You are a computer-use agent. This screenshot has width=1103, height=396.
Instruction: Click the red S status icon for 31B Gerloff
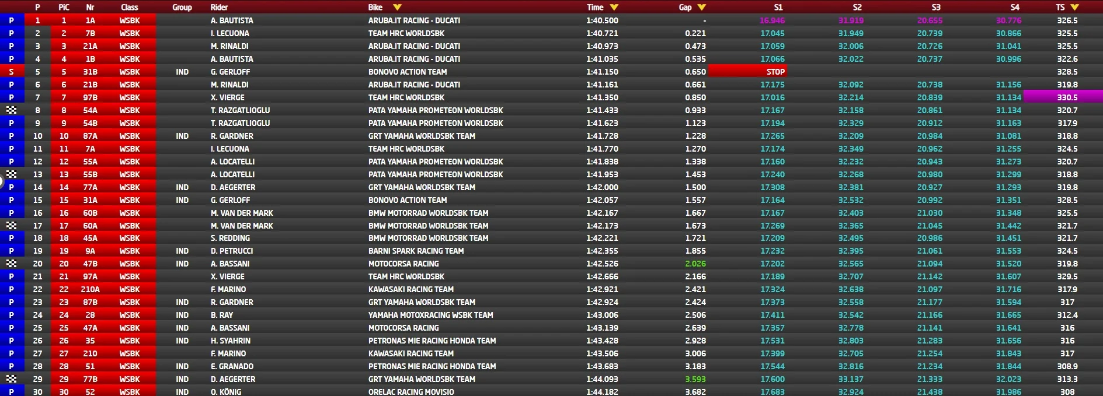(x=12, y=72)
